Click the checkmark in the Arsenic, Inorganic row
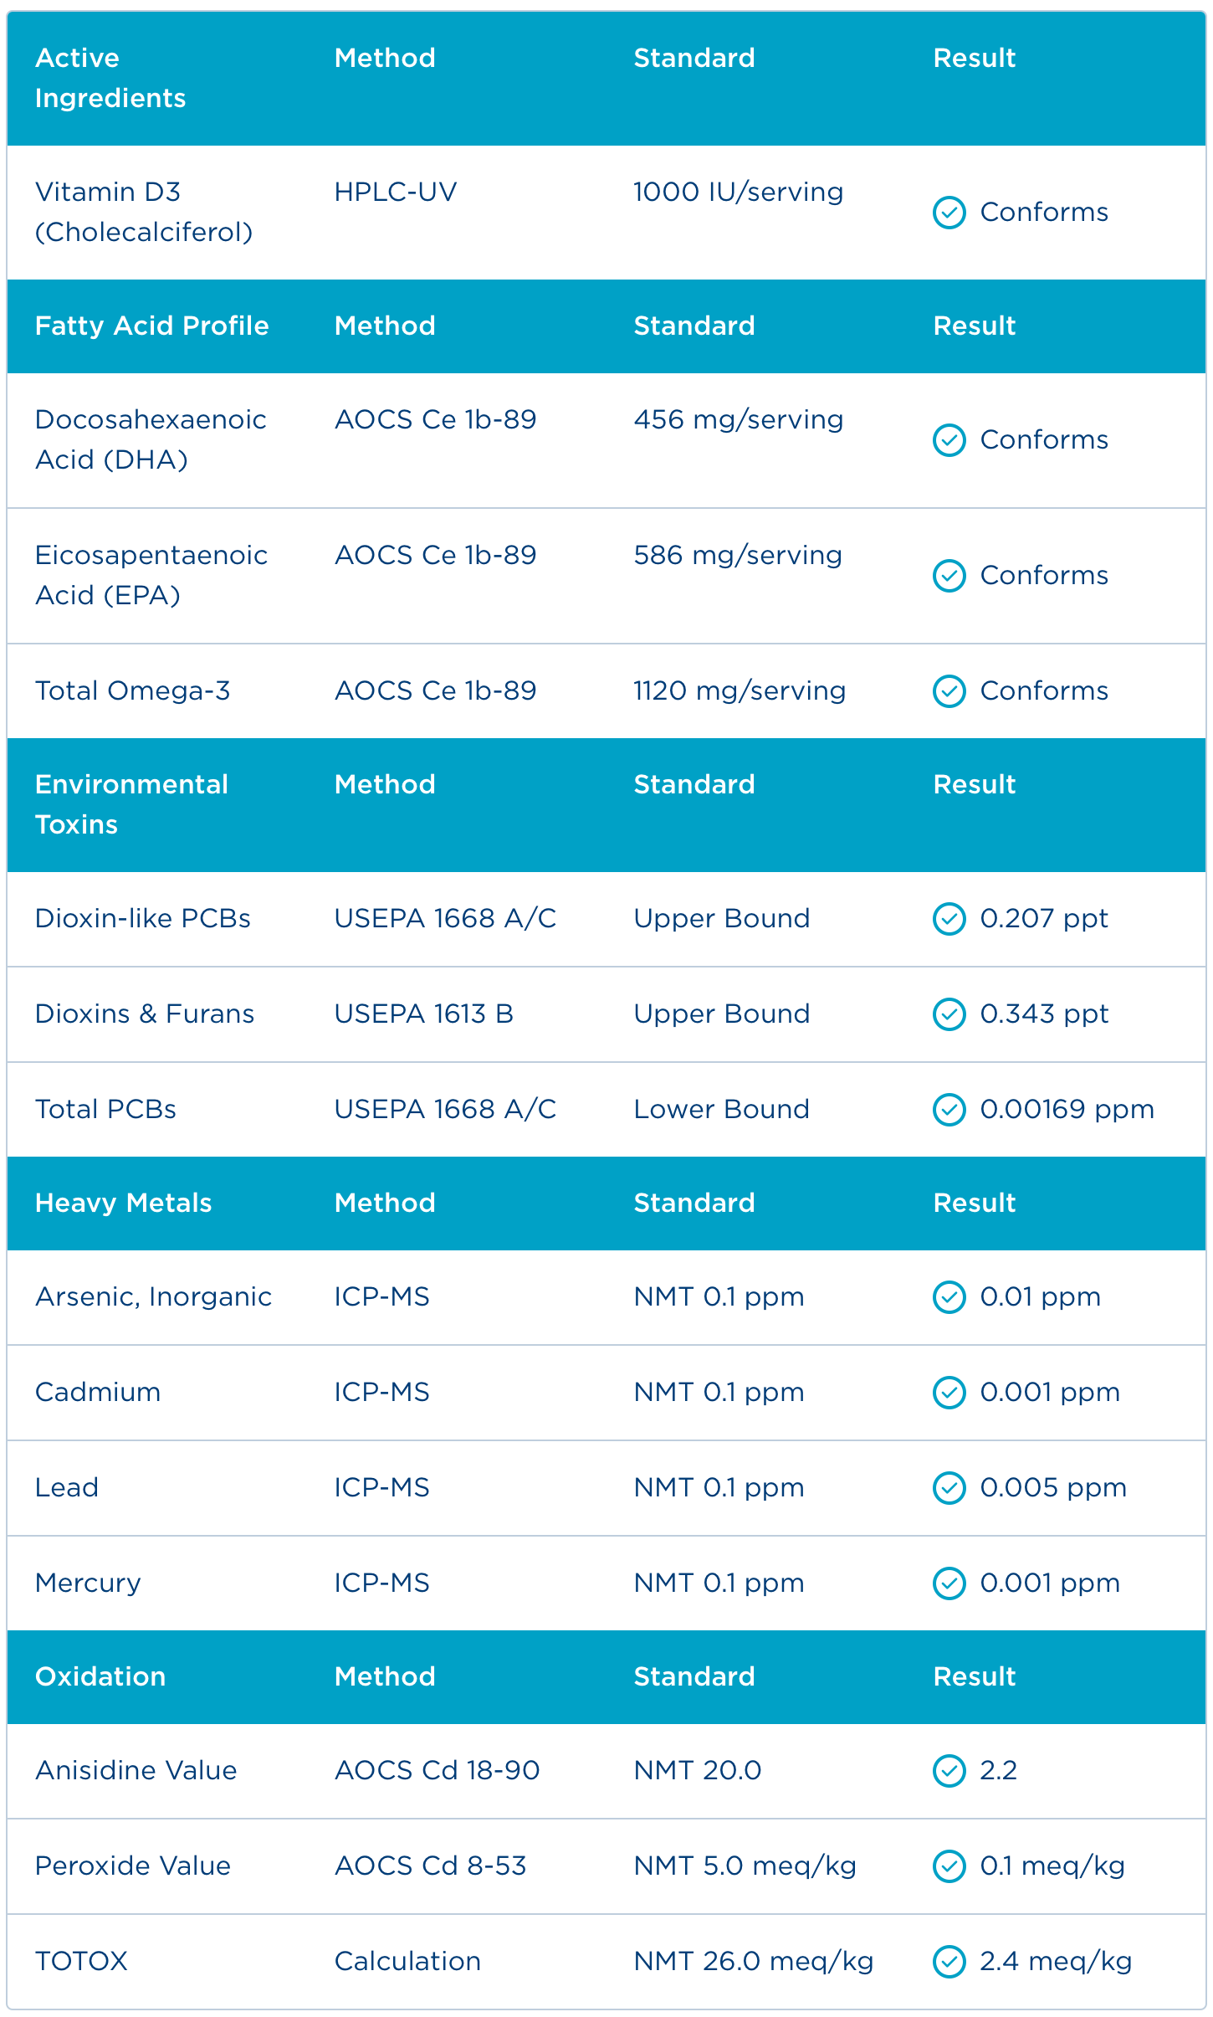Screen dimensions: 1213x2017 pyautogui.click(x=949, y=1297)
